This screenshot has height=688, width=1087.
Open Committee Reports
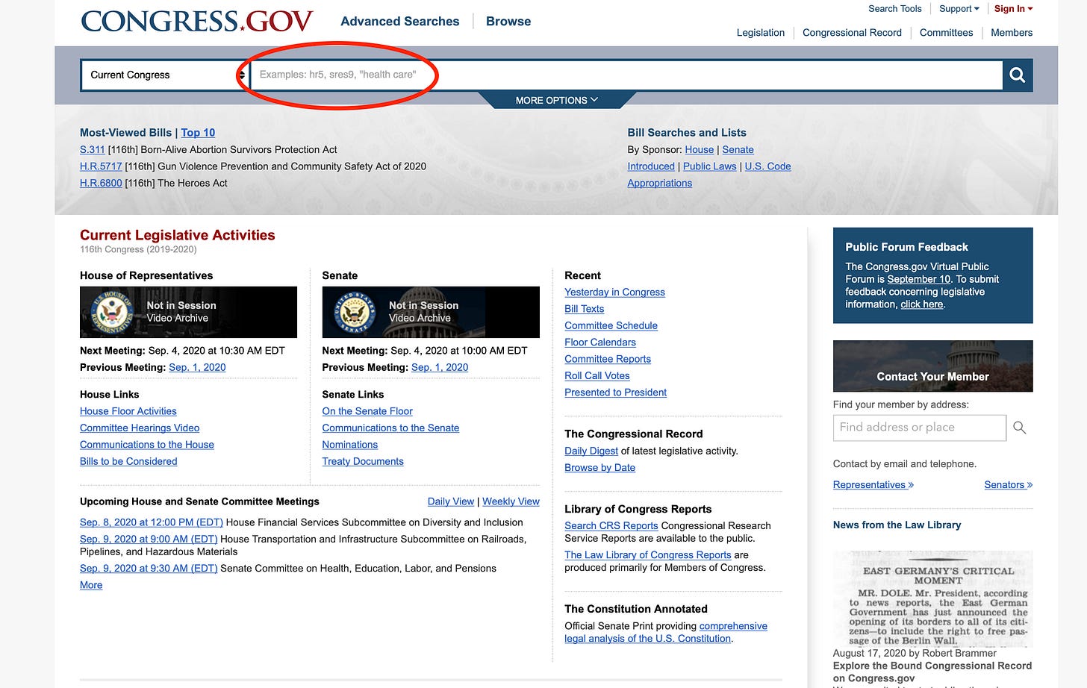click(x=608, y=359)
